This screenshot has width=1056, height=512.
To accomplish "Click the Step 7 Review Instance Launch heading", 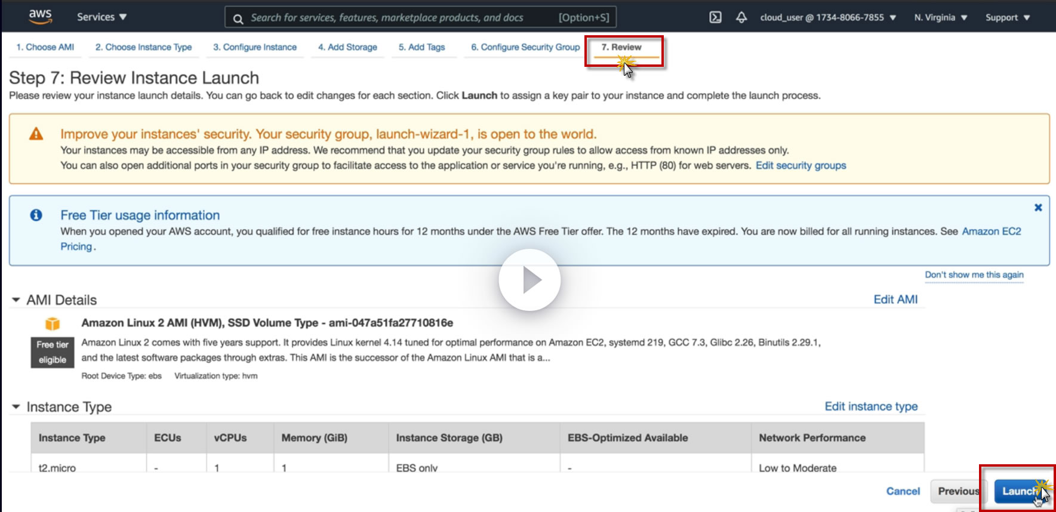I will 134,78.
